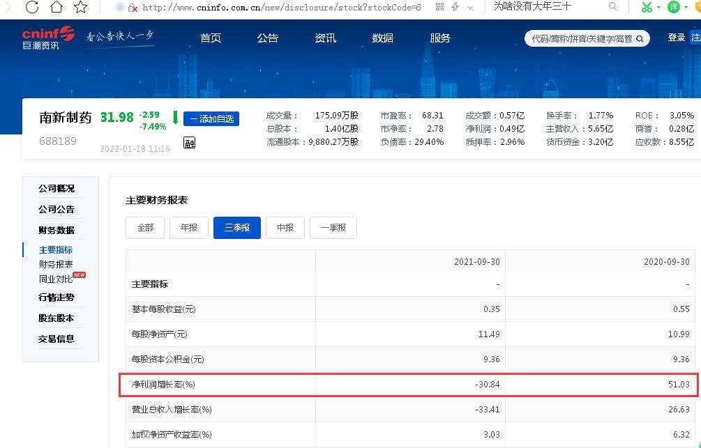
Task: Click the 26.63 revenue growth value
Action: pyautogui.click(x=679, y=410)
